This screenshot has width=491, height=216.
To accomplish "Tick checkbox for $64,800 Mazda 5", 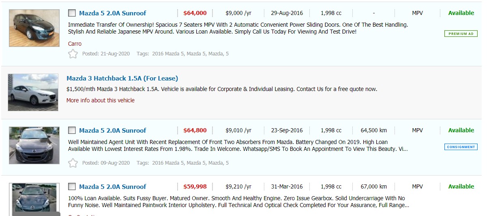I will tap(72, 130).
